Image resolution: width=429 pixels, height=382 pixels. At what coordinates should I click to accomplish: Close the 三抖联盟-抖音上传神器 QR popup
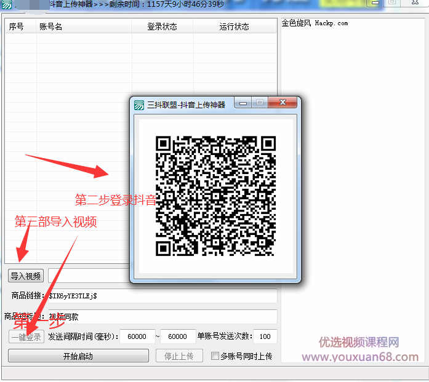[283, 102]
